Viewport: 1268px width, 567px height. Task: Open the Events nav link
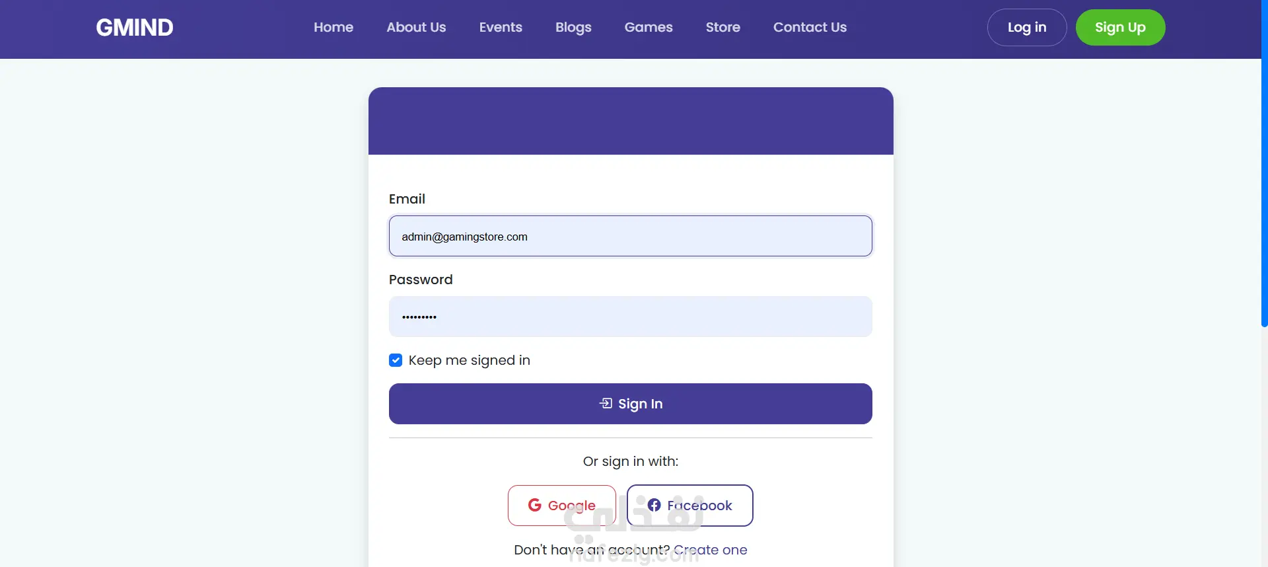[501, 27]
